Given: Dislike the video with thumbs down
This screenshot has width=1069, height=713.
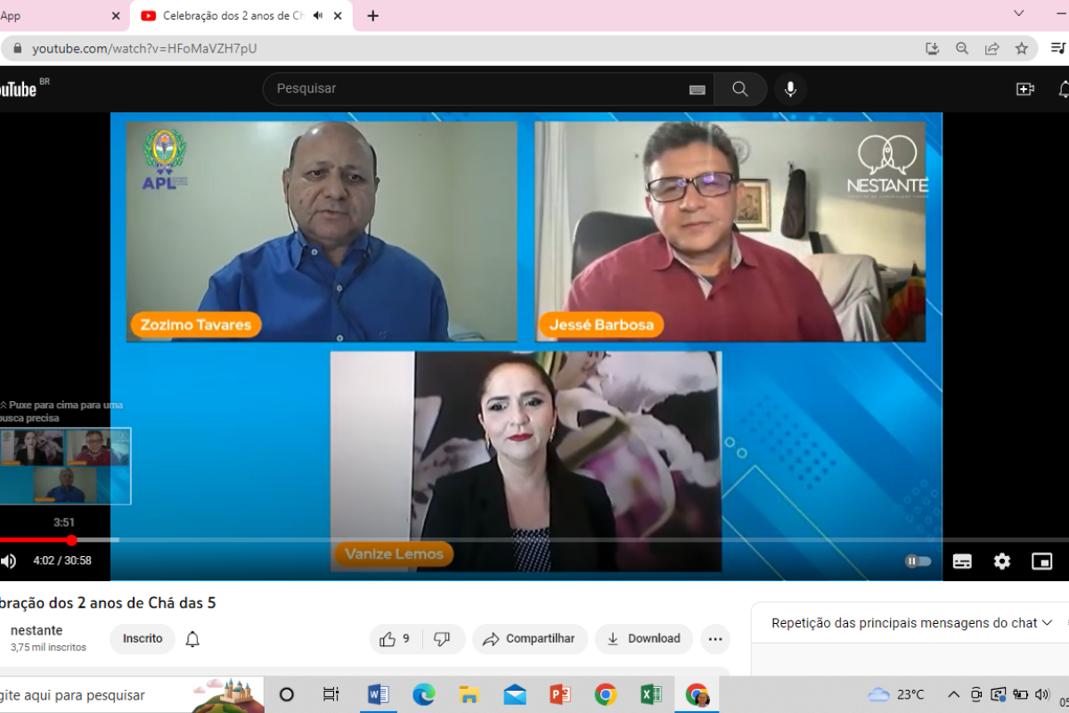Looking at the screenshot, I should 442,639.
